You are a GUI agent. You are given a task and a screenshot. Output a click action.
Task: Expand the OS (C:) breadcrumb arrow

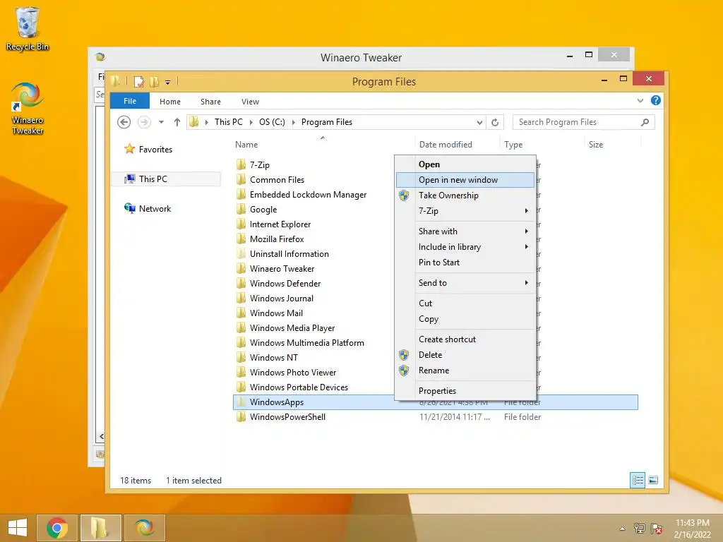(x=293, y=122)
